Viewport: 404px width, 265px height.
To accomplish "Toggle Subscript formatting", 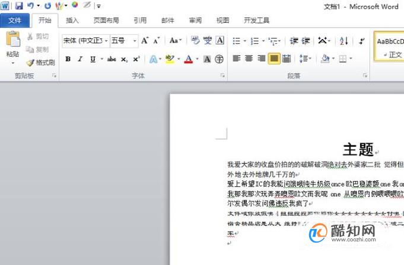I will 124,59.
